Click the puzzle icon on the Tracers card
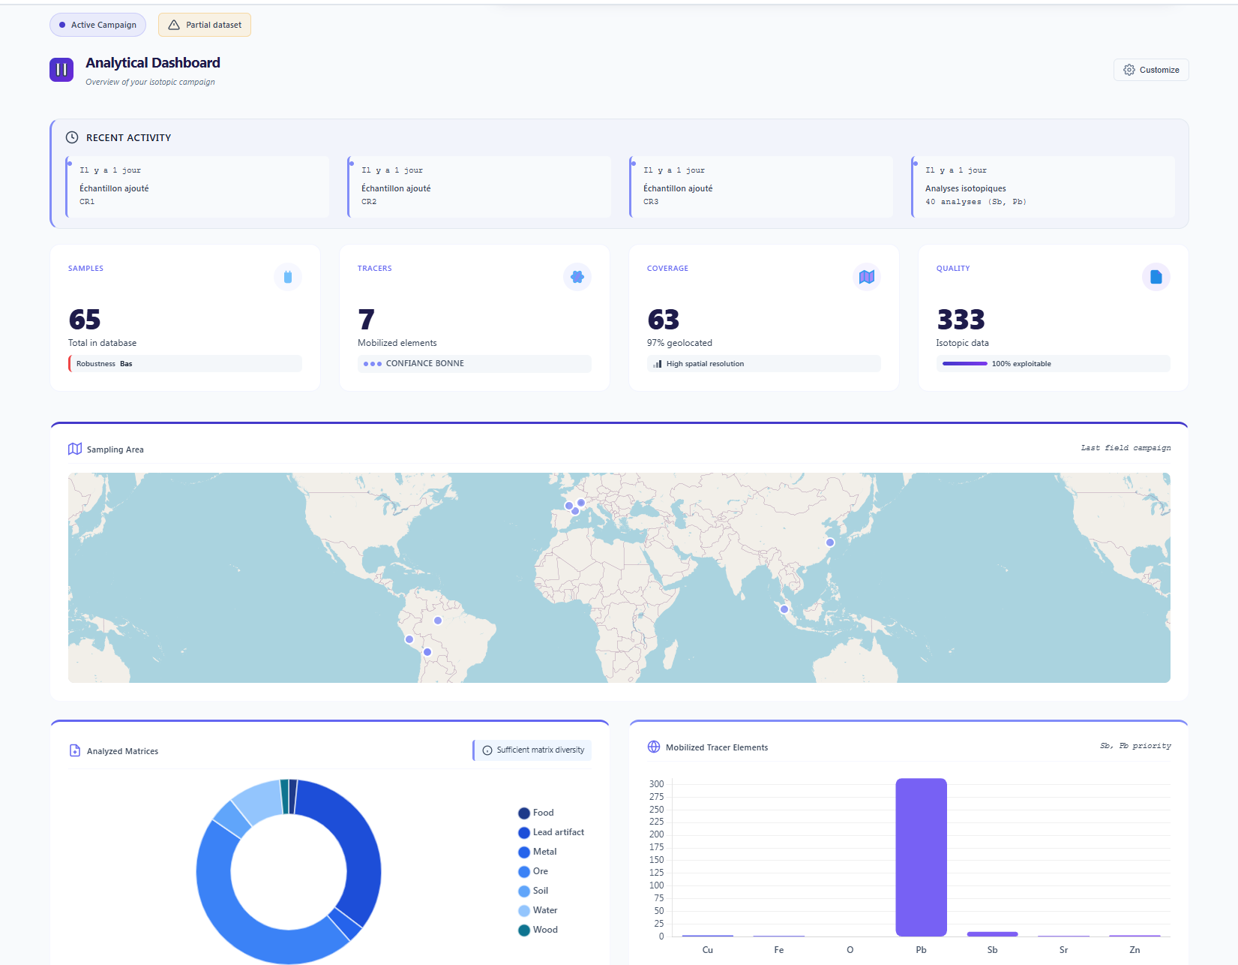The image size is (1238, 965). point(577,277)
